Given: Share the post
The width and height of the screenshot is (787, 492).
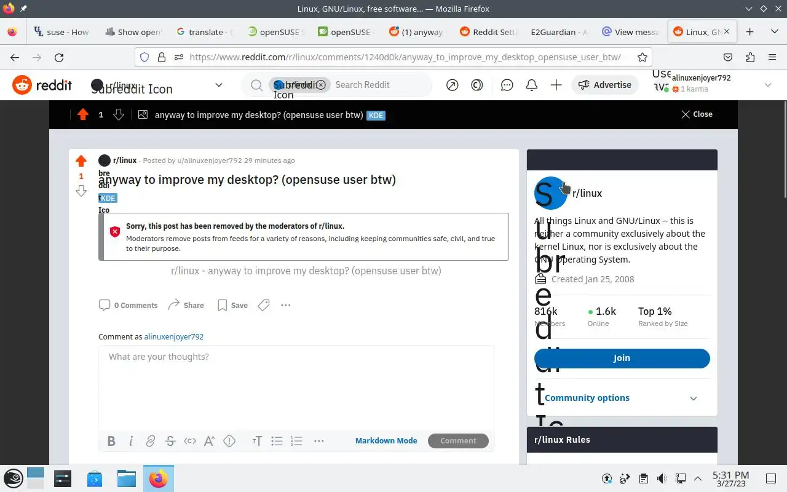Looking at the screenshot, I should 186,305.
